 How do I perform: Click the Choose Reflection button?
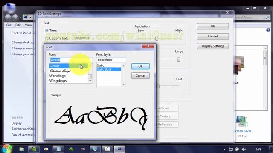click(167, 125)
